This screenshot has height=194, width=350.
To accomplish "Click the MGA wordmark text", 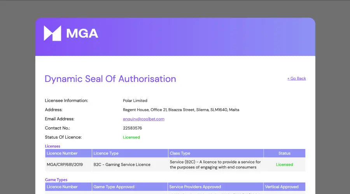I will (x=82, y=33).
